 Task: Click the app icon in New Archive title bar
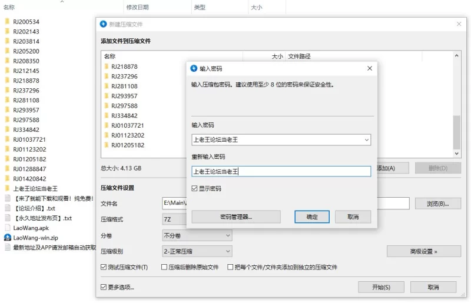(104, 24)
